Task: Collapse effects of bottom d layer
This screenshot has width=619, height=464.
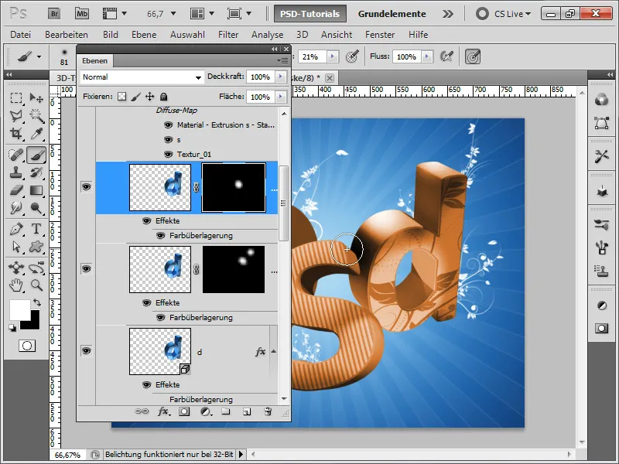Action: point(274,351)
